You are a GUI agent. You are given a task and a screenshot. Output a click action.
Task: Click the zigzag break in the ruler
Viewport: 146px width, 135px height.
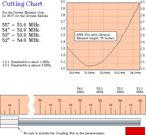click(x=32, y=105)
